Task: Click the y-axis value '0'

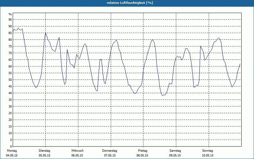Action: [x=11, y=146]
